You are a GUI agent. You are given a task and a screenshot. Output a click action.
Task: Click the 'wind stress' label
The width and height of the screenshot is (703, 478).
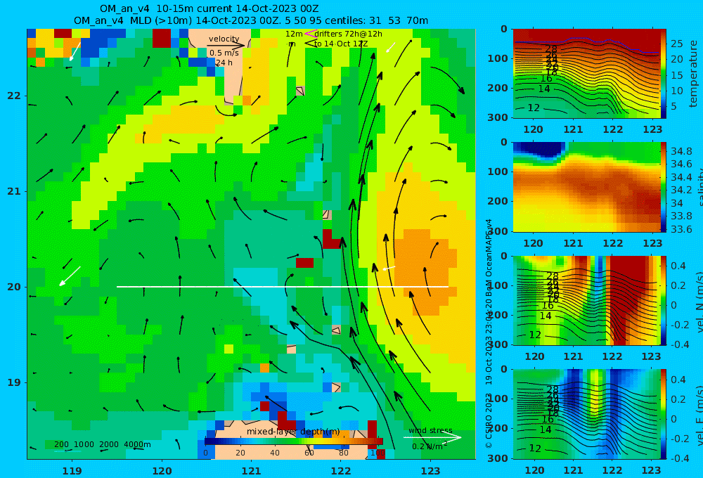coord(430,430)
